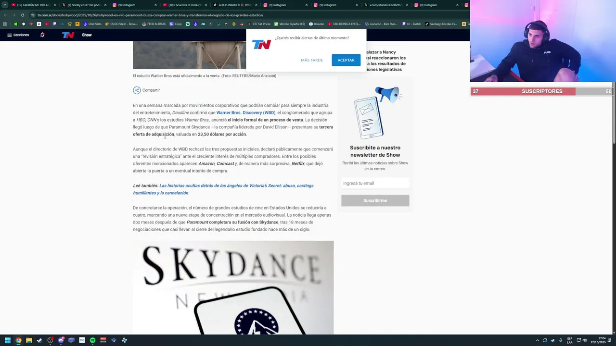Click the Suscribirme newsletter button
Image resolution: width=616 pixels, height=346 pixels.
click(x=375, y=200)
